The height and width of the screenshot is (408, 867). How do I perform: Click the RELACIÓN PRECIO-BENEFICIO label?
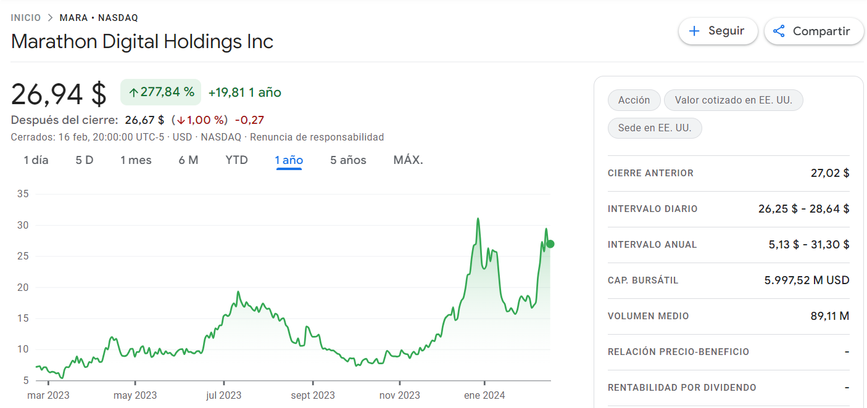(x=679, y=352)
